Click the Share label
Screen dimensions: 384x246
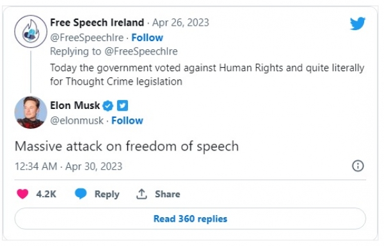click(168, 194)
